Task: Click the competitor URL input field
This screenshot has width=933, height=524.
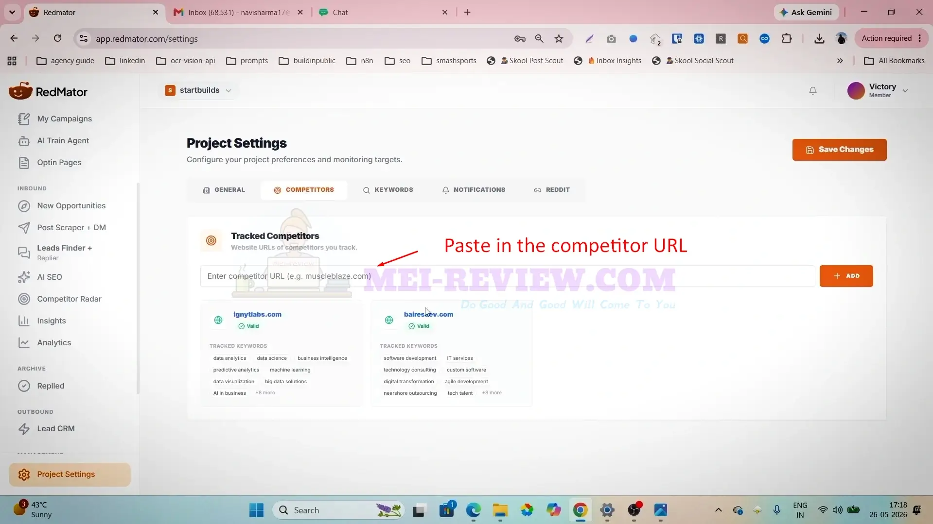Action: [x=507, y=276]
